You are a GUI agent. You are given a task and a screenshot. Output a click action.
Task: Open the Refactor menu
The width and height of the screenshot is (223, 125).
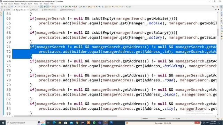pyautogui.click(x=17, y=4)
